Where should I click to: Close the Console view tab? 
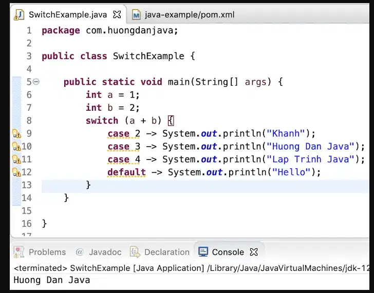[x=254, y=252]
